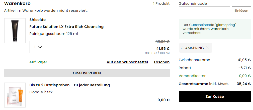Click the Zur Kasse checkout button

[215, 97]
